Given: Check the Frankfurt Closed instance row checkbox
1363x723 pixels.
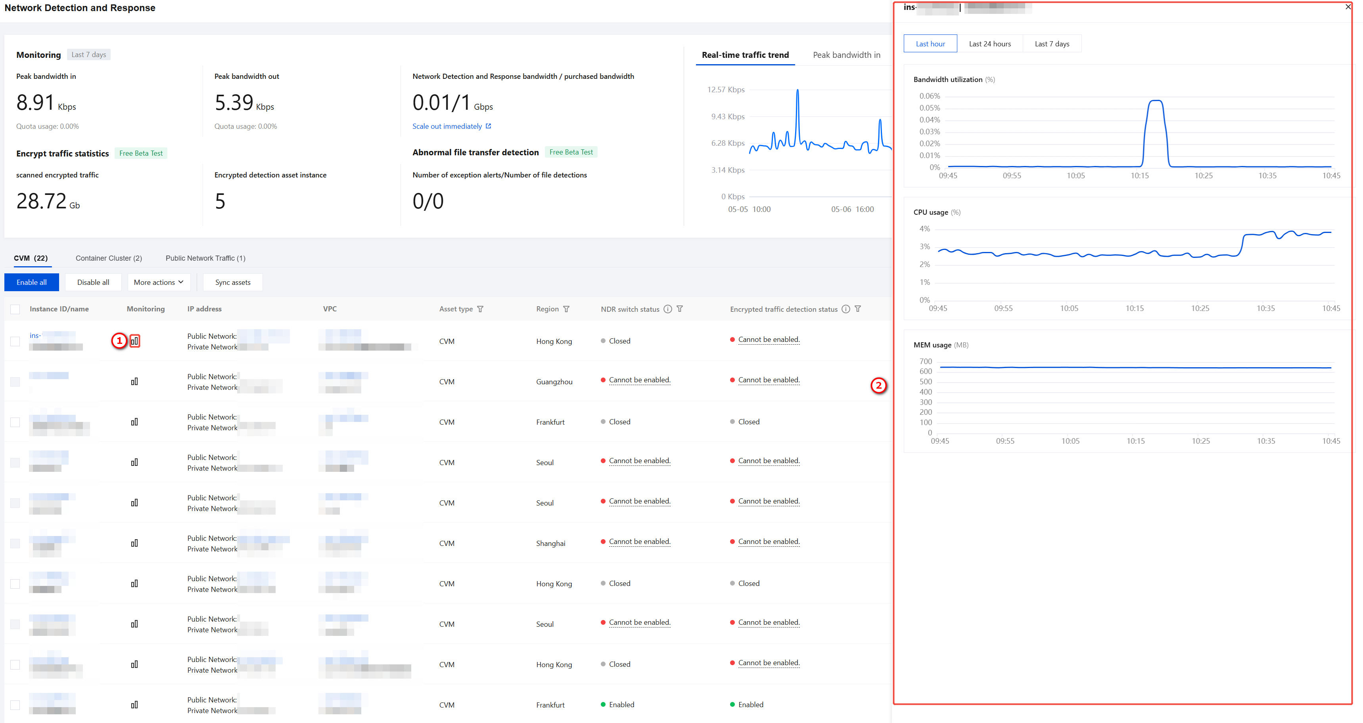Looking at the screenshot, I should pos(15,422).
